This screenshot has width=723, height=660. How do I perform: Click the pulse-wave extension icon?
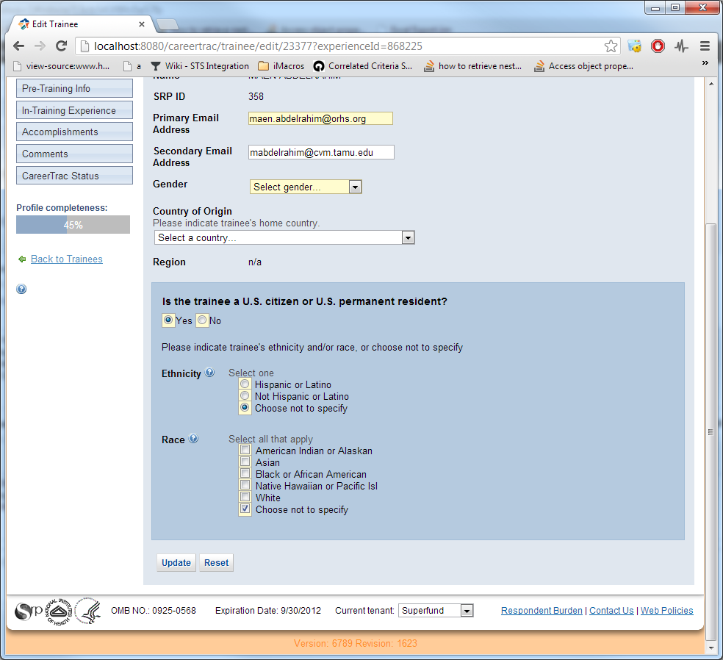point(682,46)
